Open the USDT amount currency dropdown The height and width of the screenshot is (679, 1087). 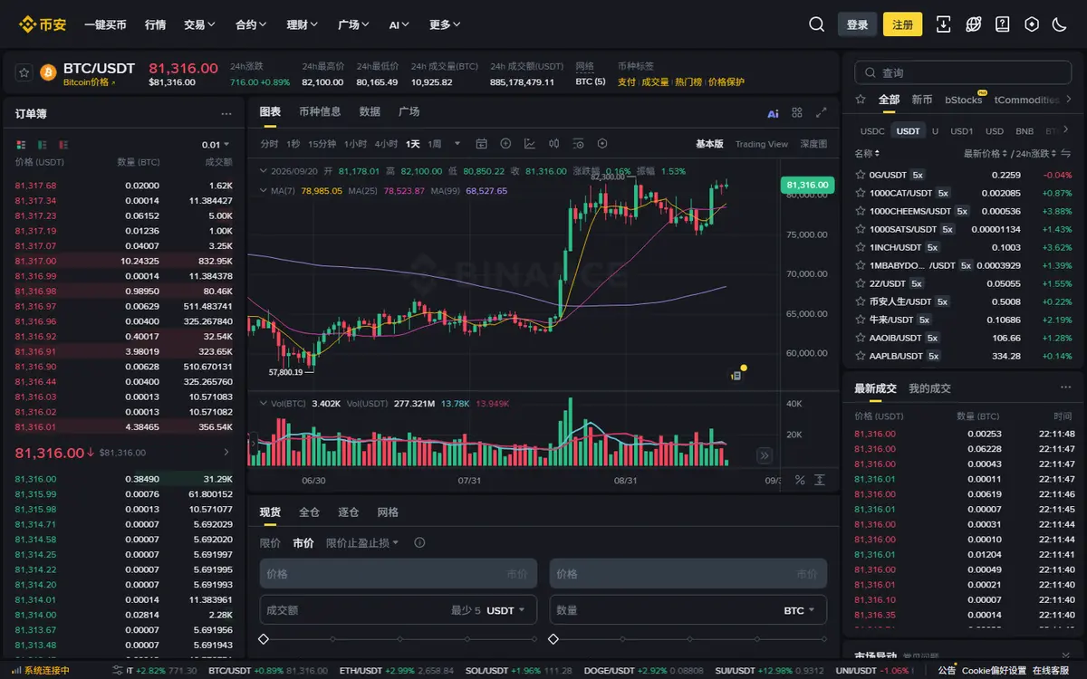click(506, 610)
